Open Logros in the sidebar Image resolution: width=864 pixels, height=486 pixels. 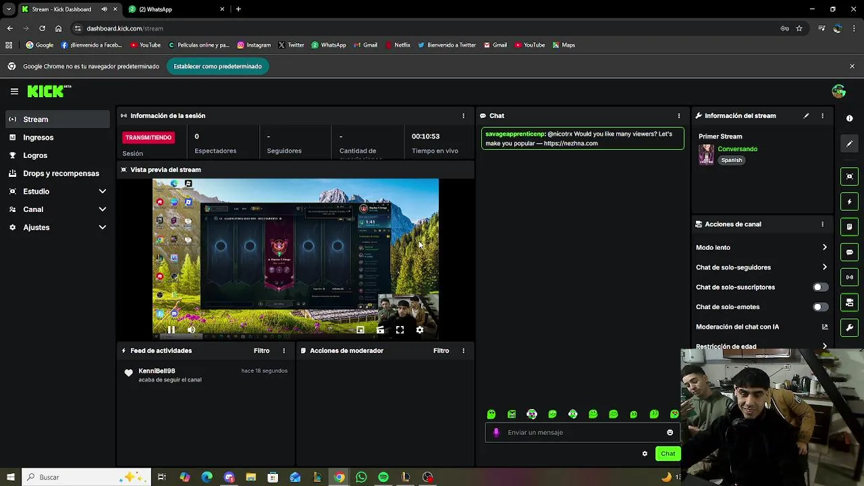coord(57,155)
